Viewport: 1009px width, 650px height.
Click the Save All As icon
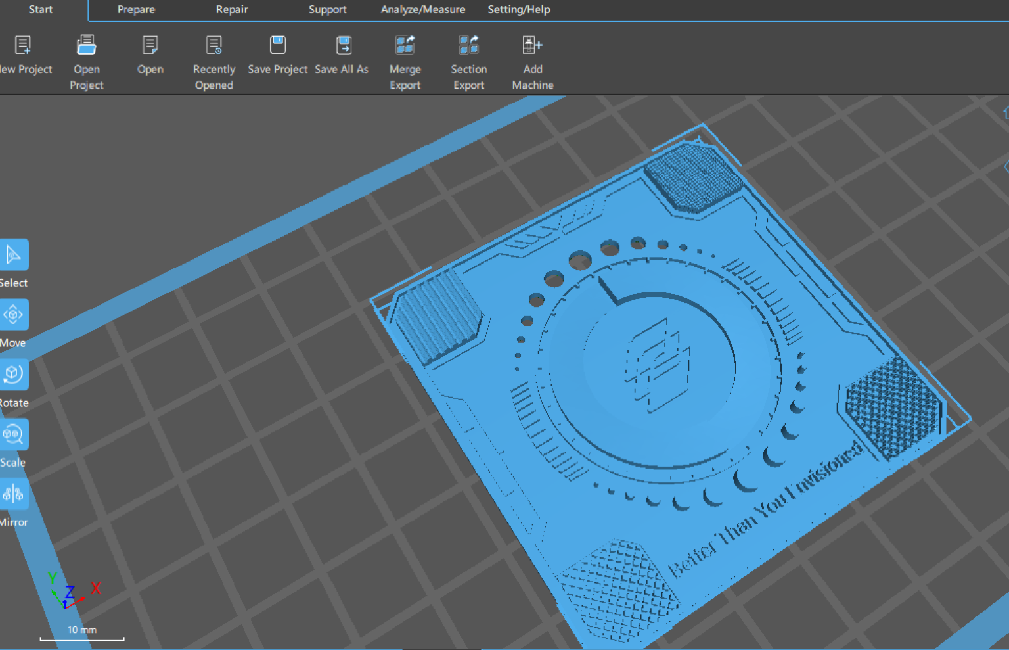coord(344,45)
